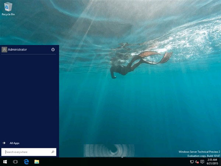
Task: Open File Explorer from the taskbar
Action: pos(37,162)
